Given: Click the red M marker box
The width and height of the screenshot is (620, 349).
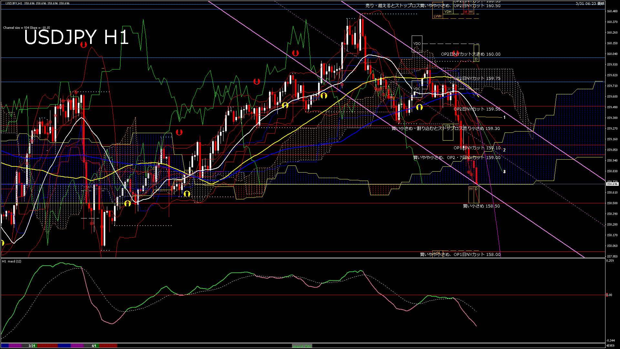Looking at the screenshot, I should (466, 12).
